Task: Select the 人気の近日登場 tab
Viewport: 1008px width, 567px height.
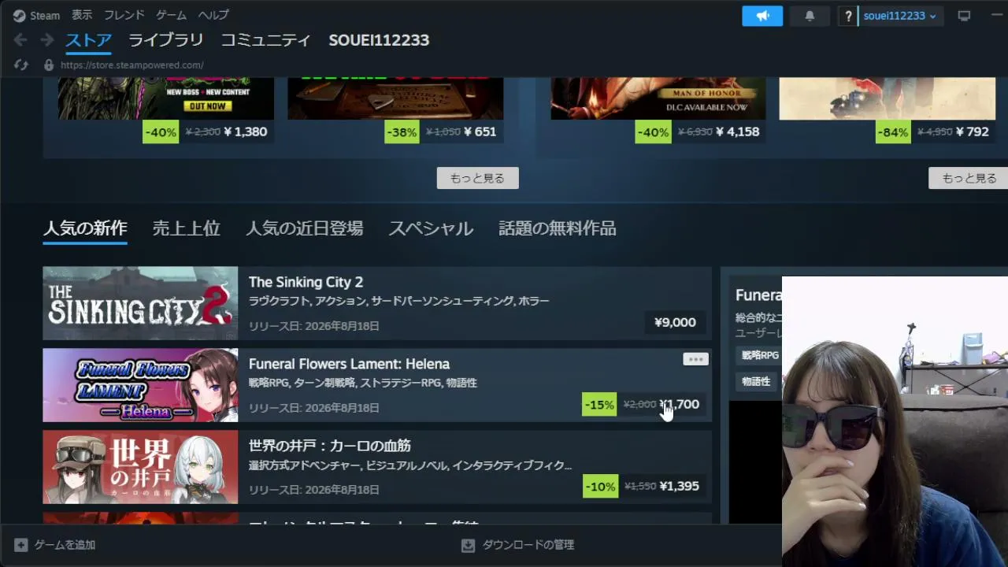Action: pyautogui.click(x=305, y=228)
